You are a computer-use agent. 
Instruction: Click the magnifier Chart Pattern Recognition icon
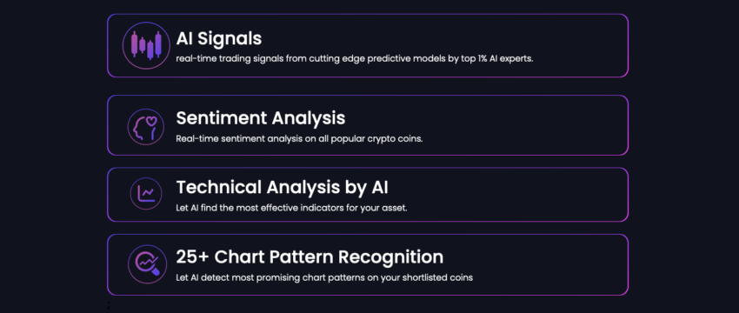pos(147,264)
